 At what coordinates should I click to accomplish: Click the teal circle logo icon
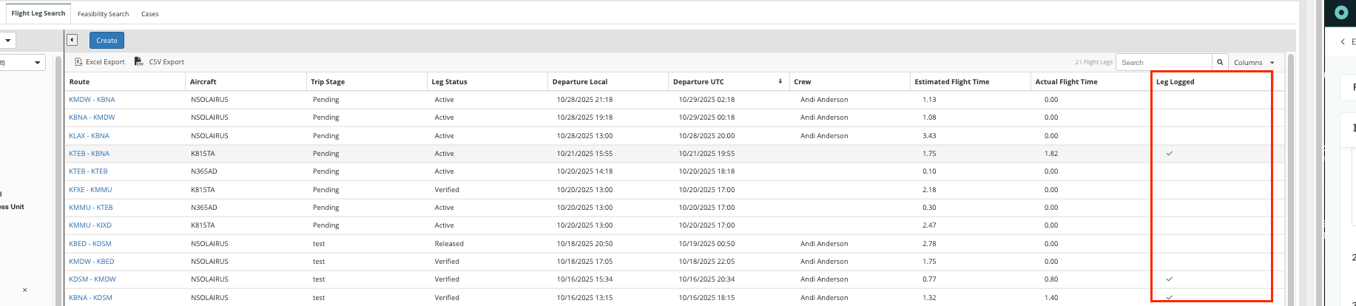[1341, 13]
